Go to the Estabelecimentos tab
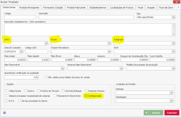The height and width of the screenshot is (118, 181). click(x=98, y=8)
